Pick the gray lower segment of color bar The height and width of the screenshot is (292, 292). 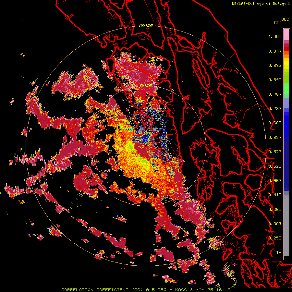pyautogui.click(x=286, y=225)
